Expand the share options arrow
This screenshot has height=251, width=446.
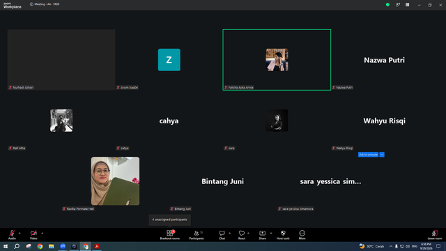(271, 233)
